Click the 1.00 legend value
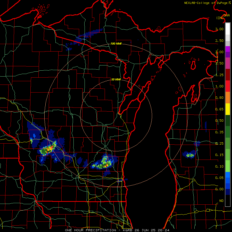This screenshot has width=232, height=232. [x=219, y=86]
